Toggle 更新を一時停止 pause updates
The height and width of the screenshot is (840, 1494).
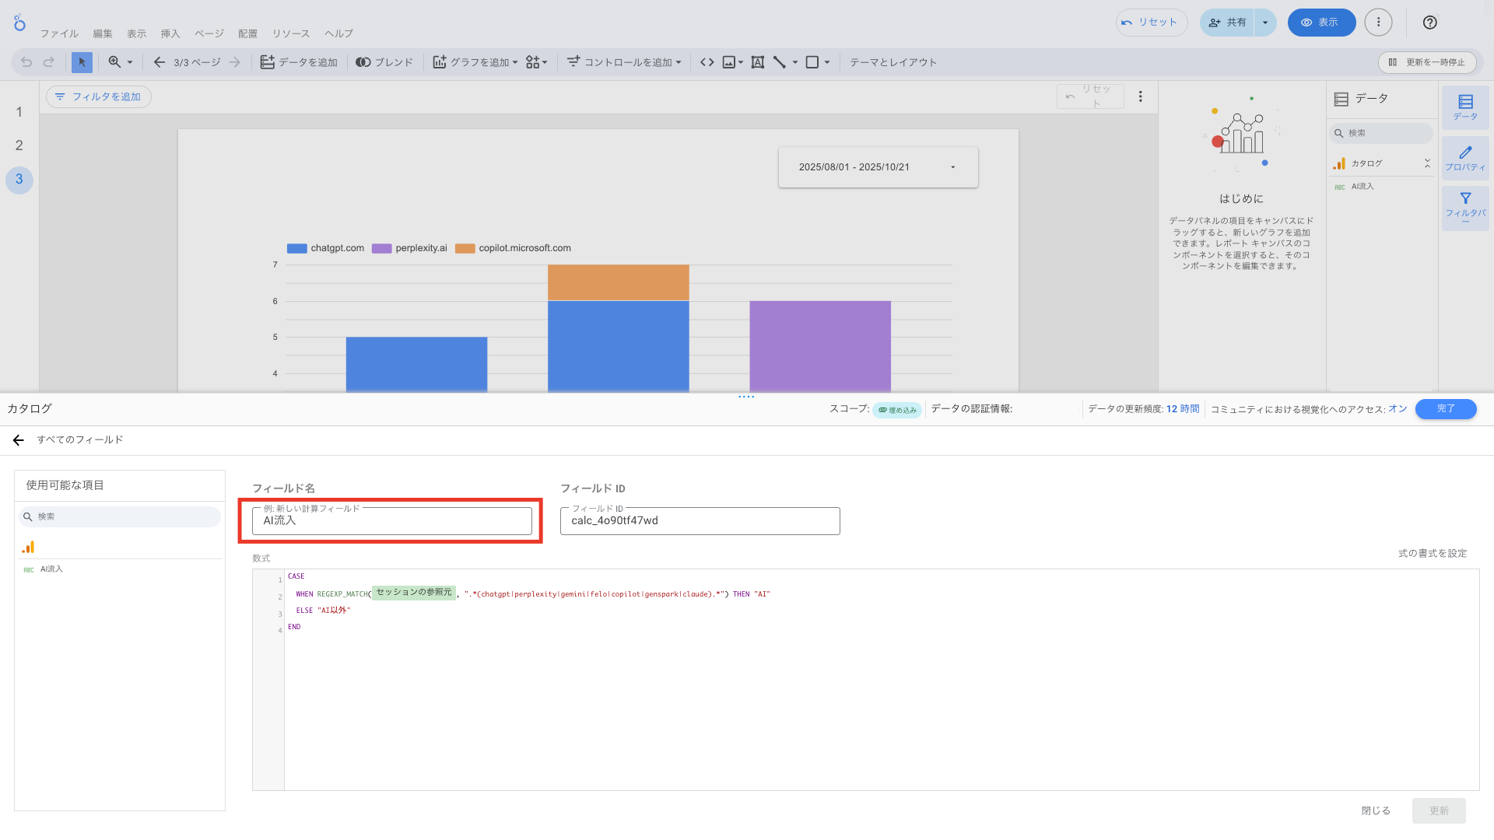click(1426, 62)
